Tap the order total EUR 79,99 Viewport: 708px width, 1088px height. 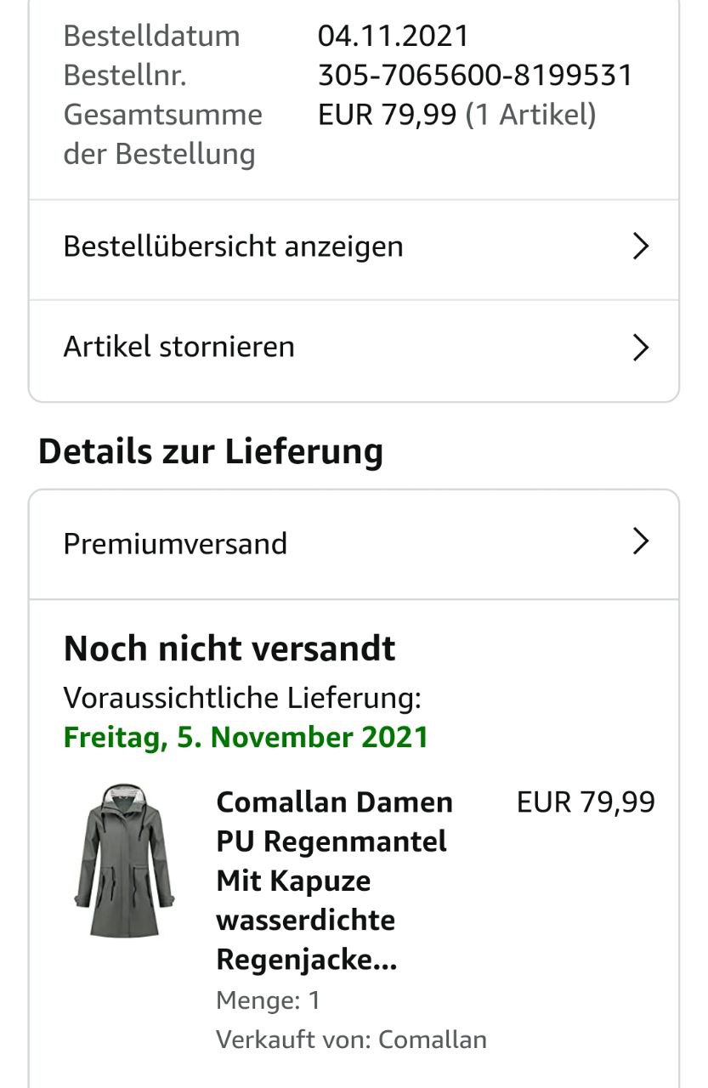coord(388,114)
